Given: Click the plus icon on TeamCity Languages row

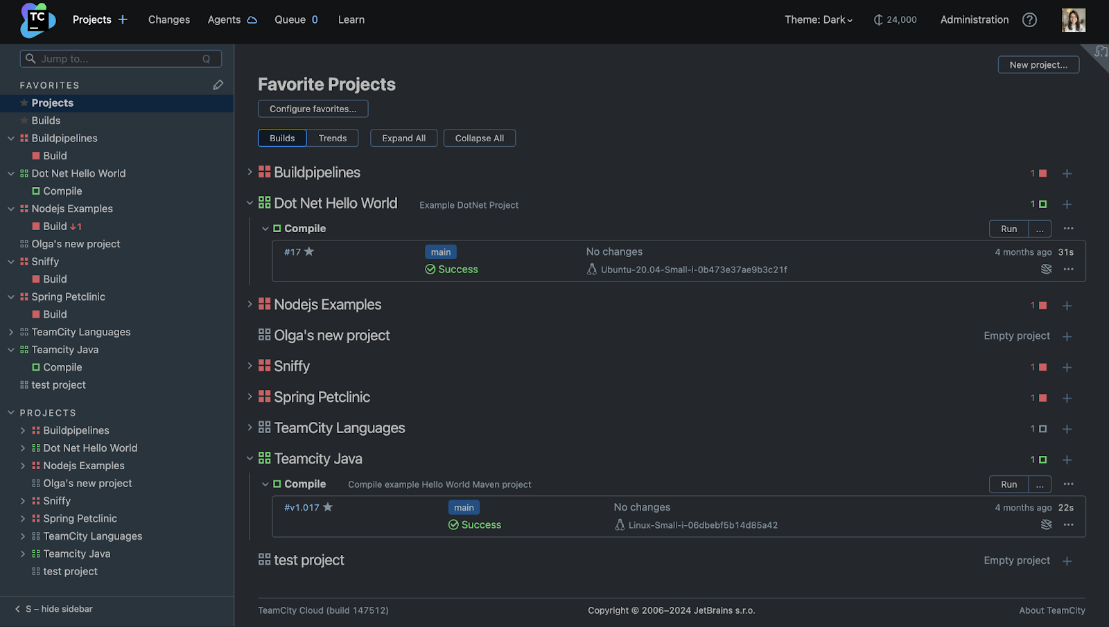Looking at the screenshot, I should (x=1067, y=430).
